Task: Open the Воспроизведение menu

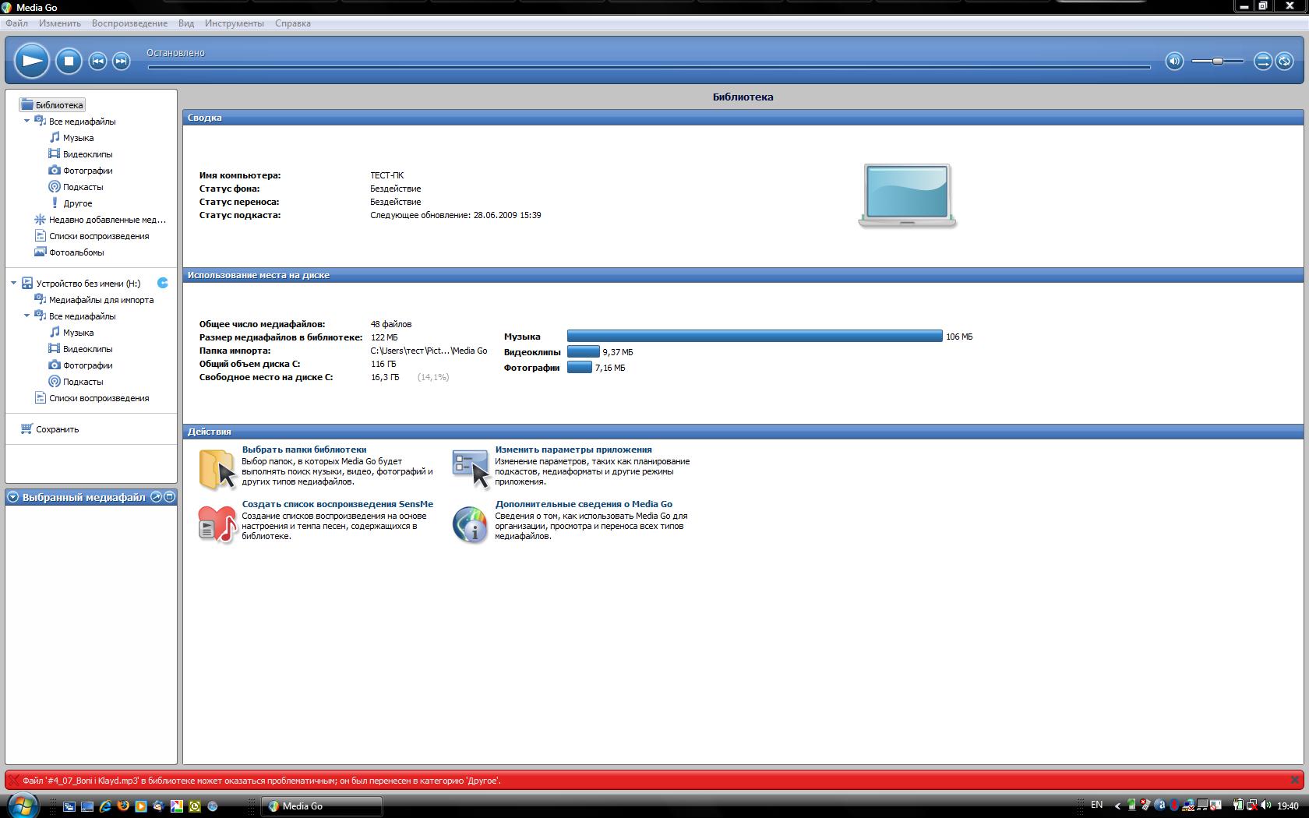Action: click(129, 23)
